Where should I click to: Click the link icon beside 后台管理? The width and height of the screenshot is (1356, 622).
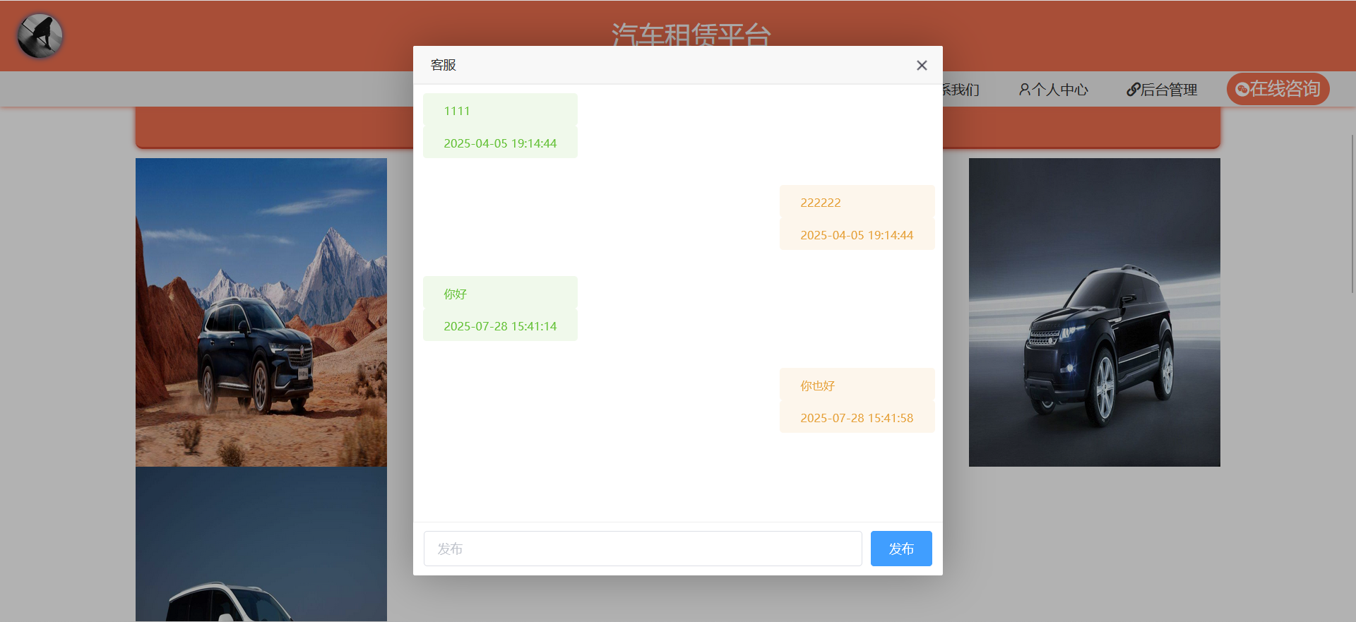(x=1133, y=90)
